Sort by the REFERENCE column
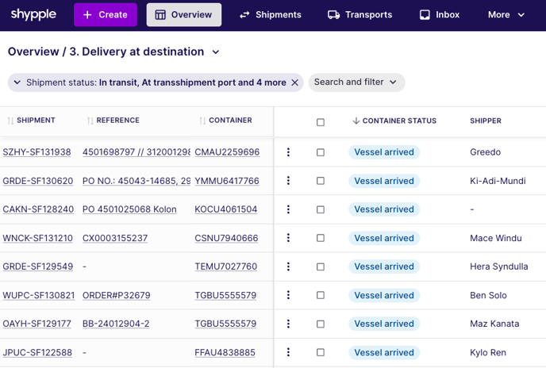The image size is (546, 368). click(113, 121)
